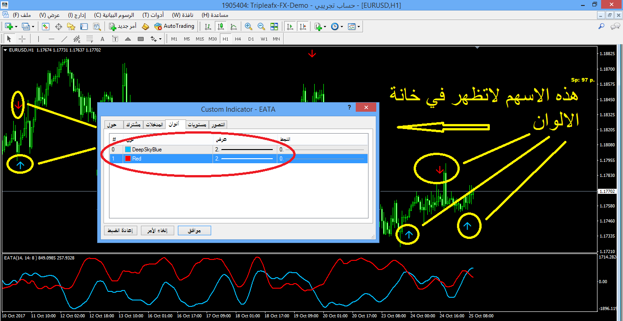The height and width of the screenshot is (321, 623).
Task: Select the Text label tool (A)
Action: (x=102, y=39)
